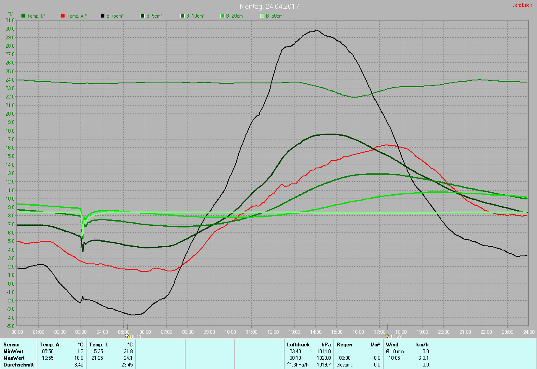Click the 18:00 x-axis time label
Viewport: 537px width, 369px height.
[401, 332]
